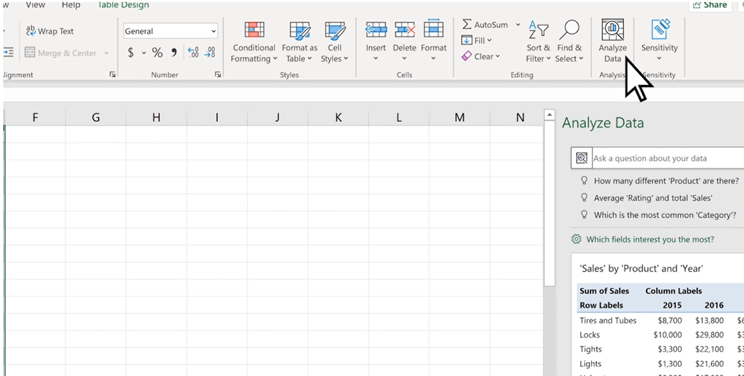Image resolution: width=744 pixels, height=376 pixels.
Task: Open Cell Styles gallery
Action: tap(335, 43)
